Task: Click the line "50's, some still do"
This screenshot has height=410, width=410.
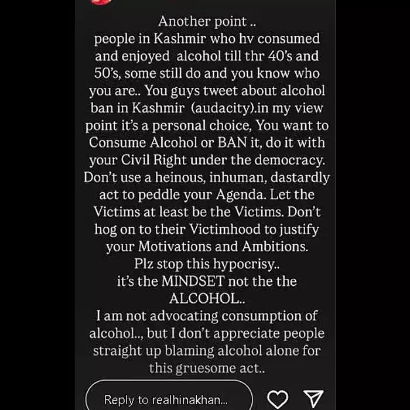Action: pos(207,74)
